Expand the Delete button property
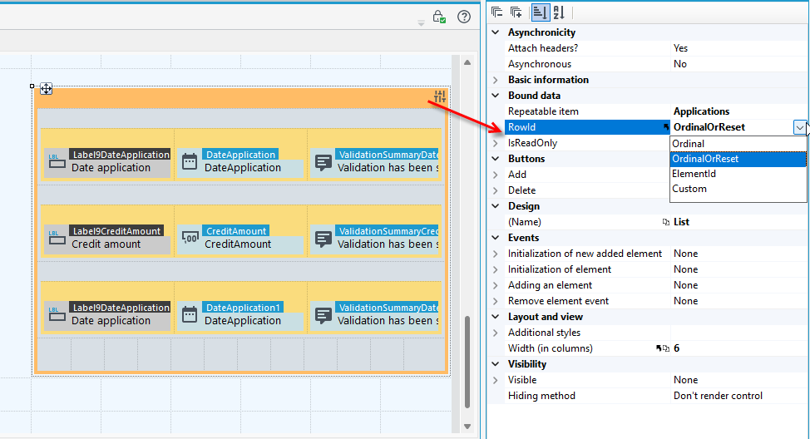Image resolution: width=810 pixels, height=439 pixels. pos(496,190)
